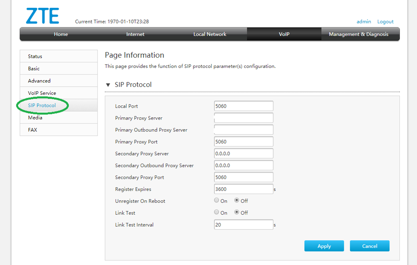Turn on Link Test

217,212
